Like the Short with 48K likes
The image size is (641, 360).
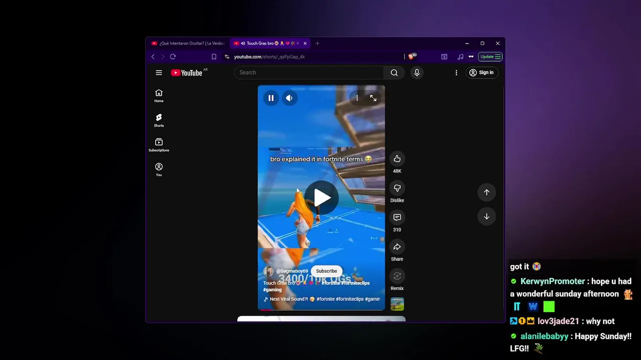pos(397,159)
